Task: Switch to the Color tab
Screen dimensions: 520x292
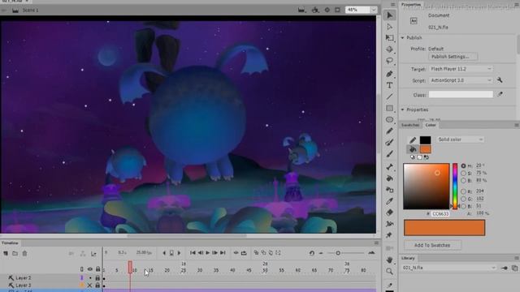Action: click(431, 125)
